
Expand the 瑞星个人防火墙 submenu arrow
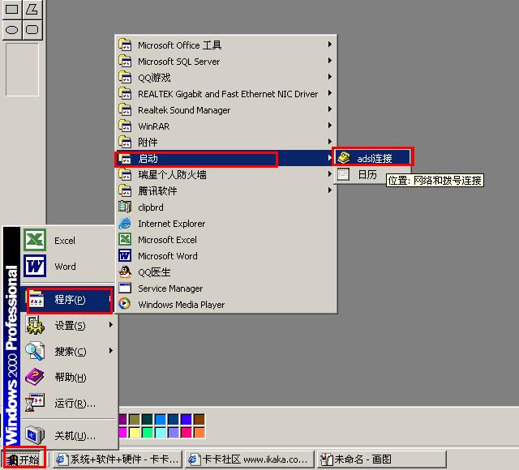pyautogui.click(x=330, y=174)
